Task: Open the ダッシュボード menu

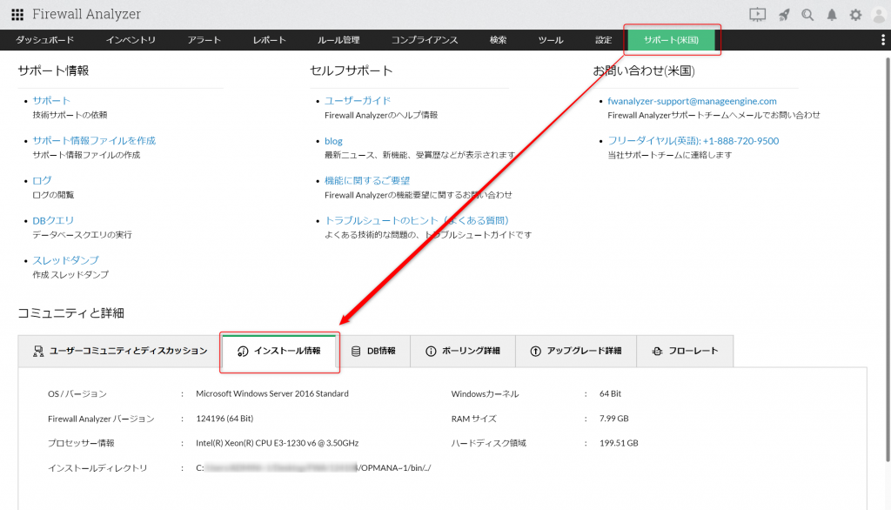Action: 45,40
